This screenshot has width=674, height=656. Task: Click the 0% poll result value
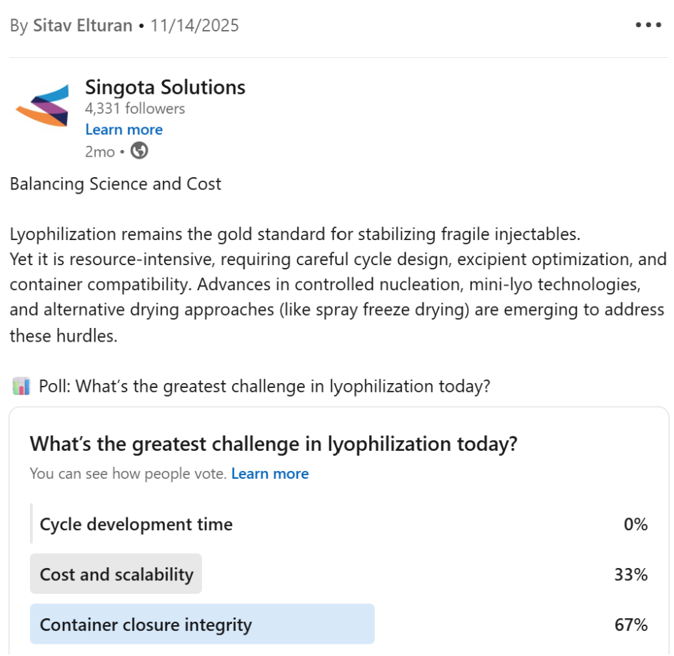click(x=635, y=524)
